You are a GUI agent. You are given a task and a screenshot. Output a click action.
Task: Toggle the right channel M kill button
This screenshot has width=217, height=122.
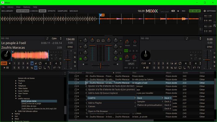coord(121,47)
